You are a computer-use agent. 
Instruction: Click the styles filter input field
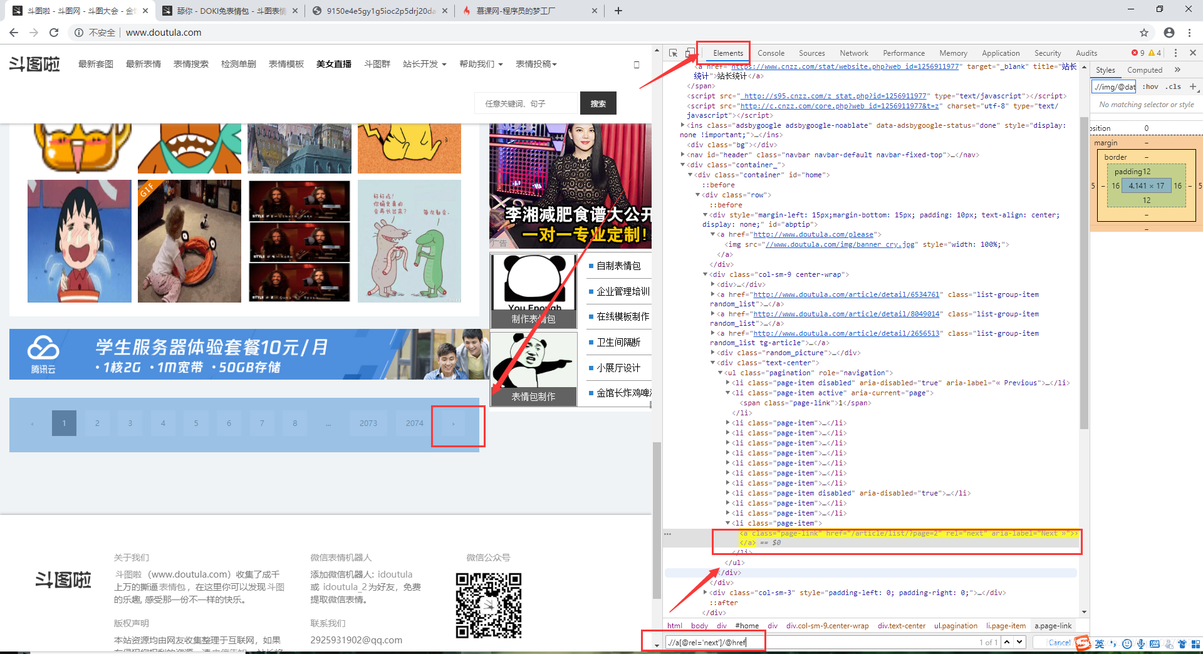point(1114,86)
